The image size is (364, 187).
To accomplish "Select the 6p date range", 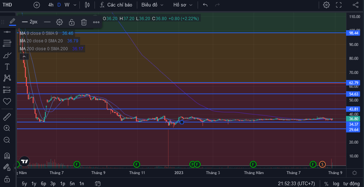I will click(x=43, y=184).
